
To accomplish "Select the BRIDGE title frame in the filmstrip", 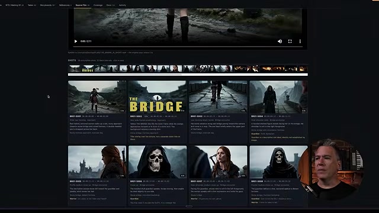I will (88, 69).
